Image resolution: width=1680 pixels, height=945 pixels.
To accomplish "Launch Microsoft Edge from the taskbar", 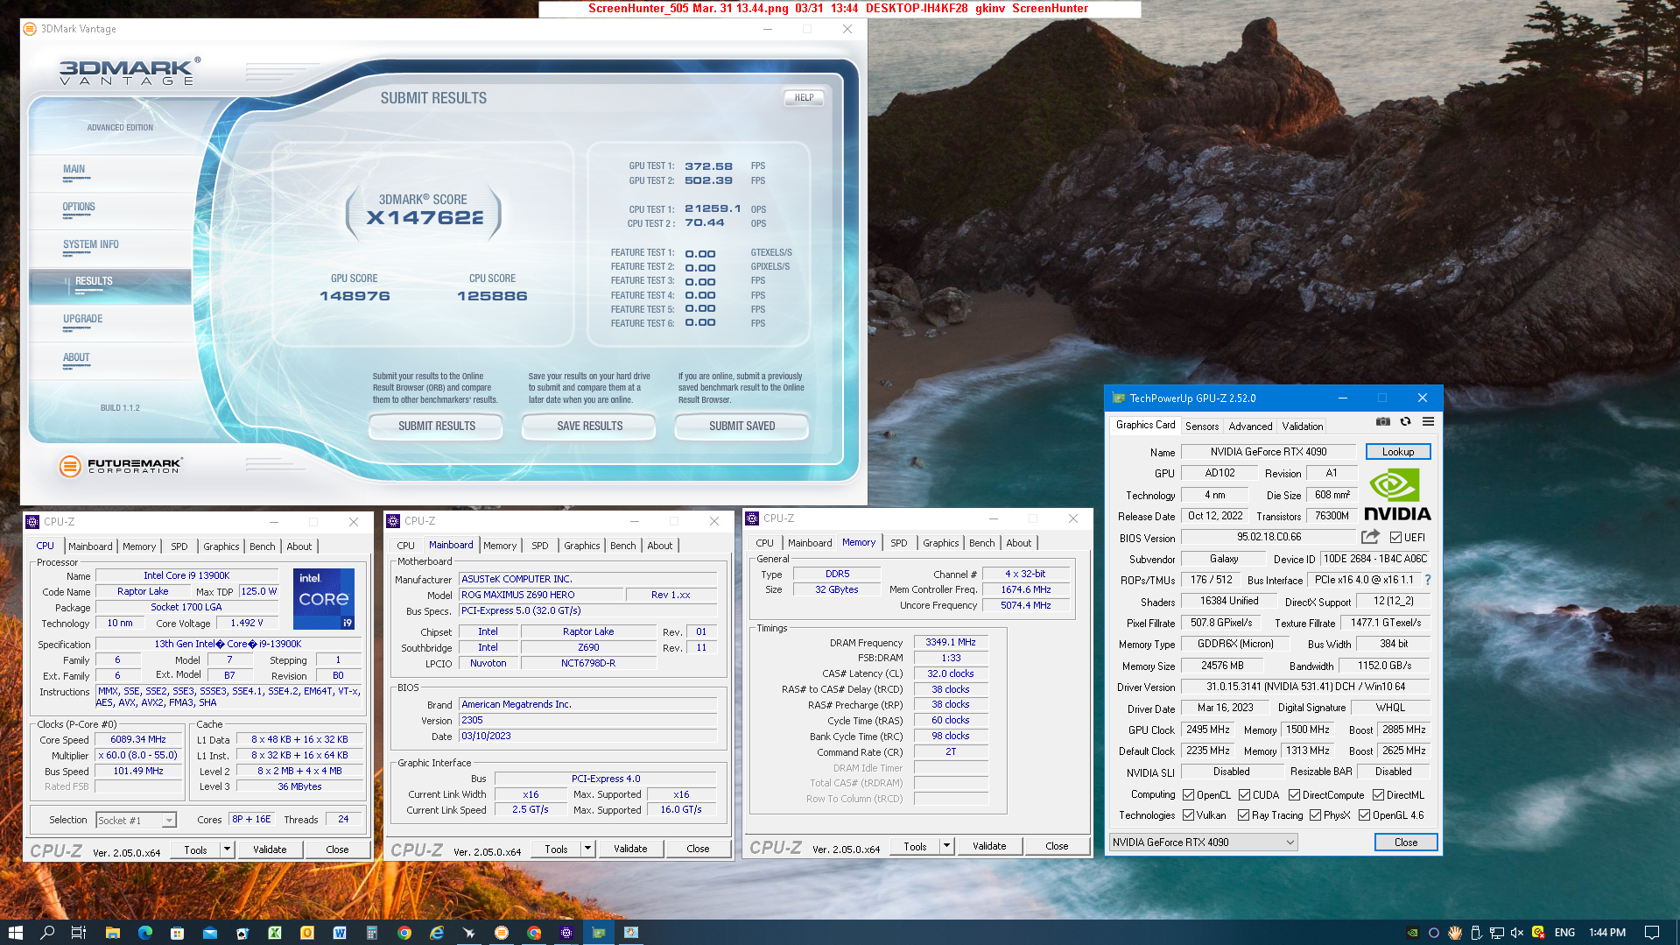I will 144,933.
